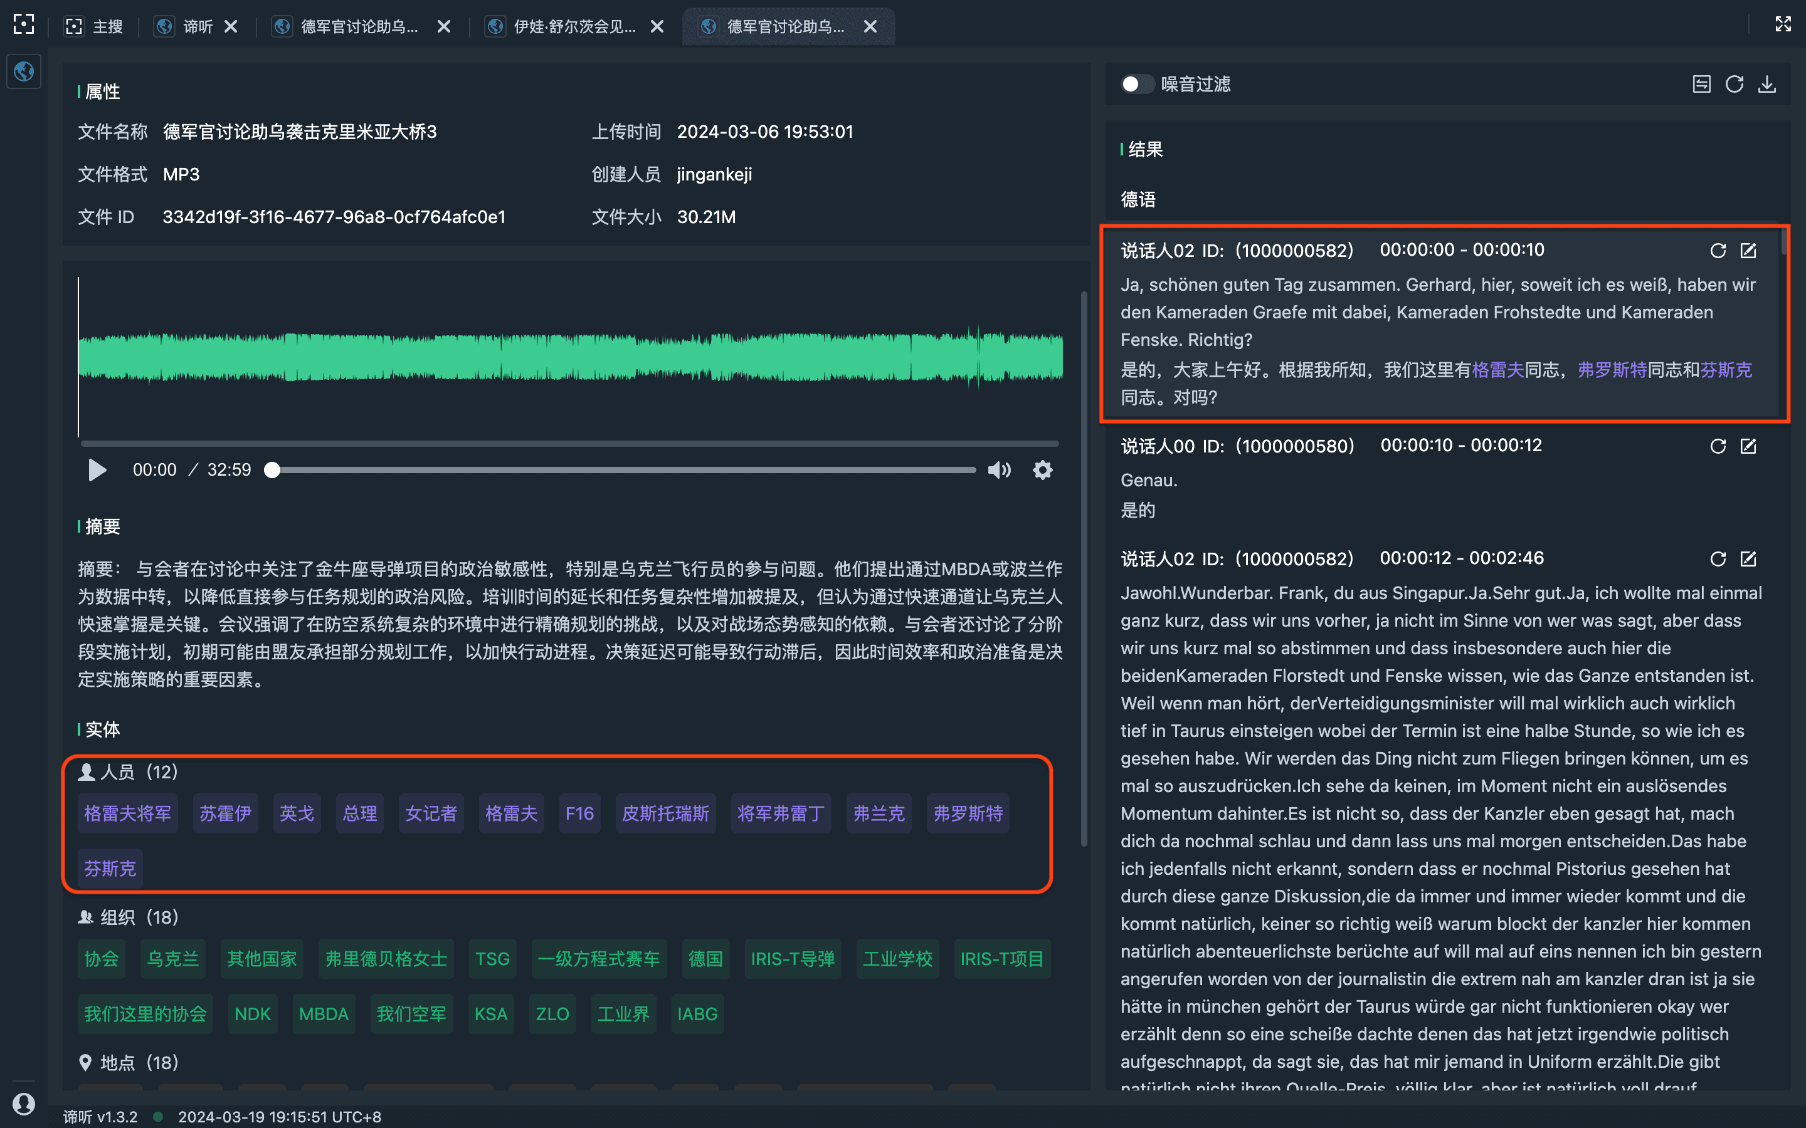Enter fullscreen with the expand icon
The height and width of the screenshot is (1128, 1806).
click(1783, 24)
